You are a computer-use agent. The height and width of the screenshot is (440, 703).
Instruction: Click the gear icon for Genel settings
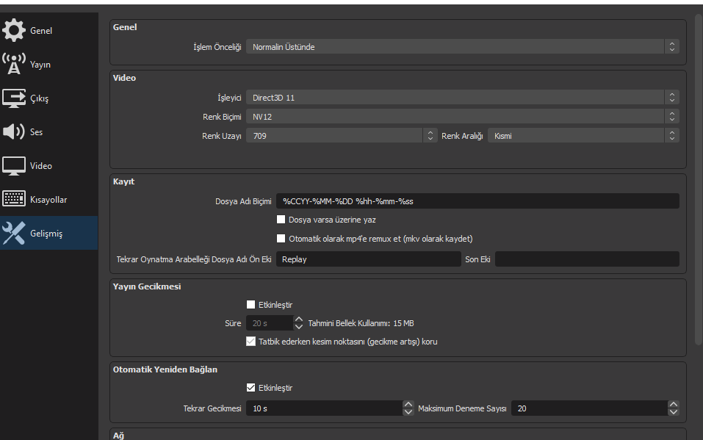14,31
